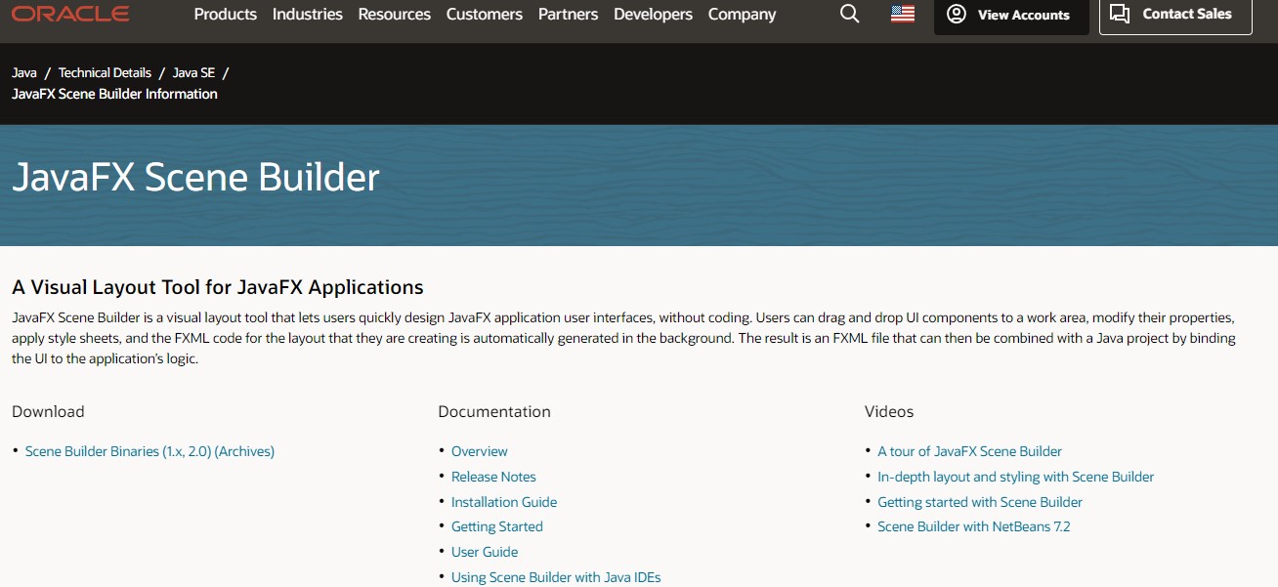The image size is (1278, 587).
Task: Open the Getting Started link
Action: 497,526
